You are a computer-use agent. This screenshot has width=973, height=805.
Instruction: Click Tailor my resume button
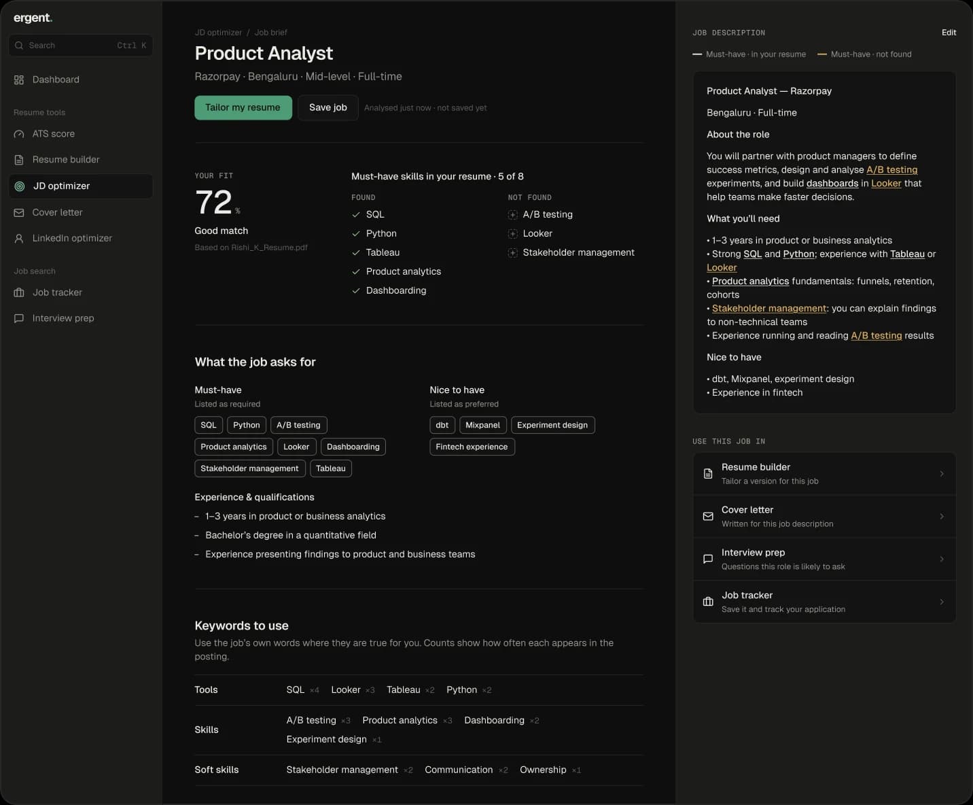(x=243, y=107)
